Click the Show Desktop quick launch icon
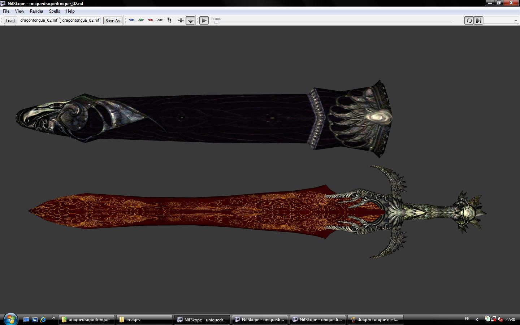 [x=26, y=320]
